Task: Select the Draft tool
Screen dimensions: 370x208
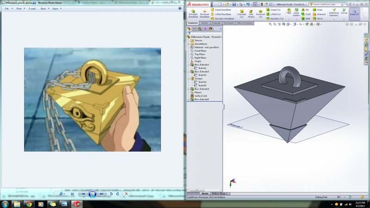Action: point(306,14)
